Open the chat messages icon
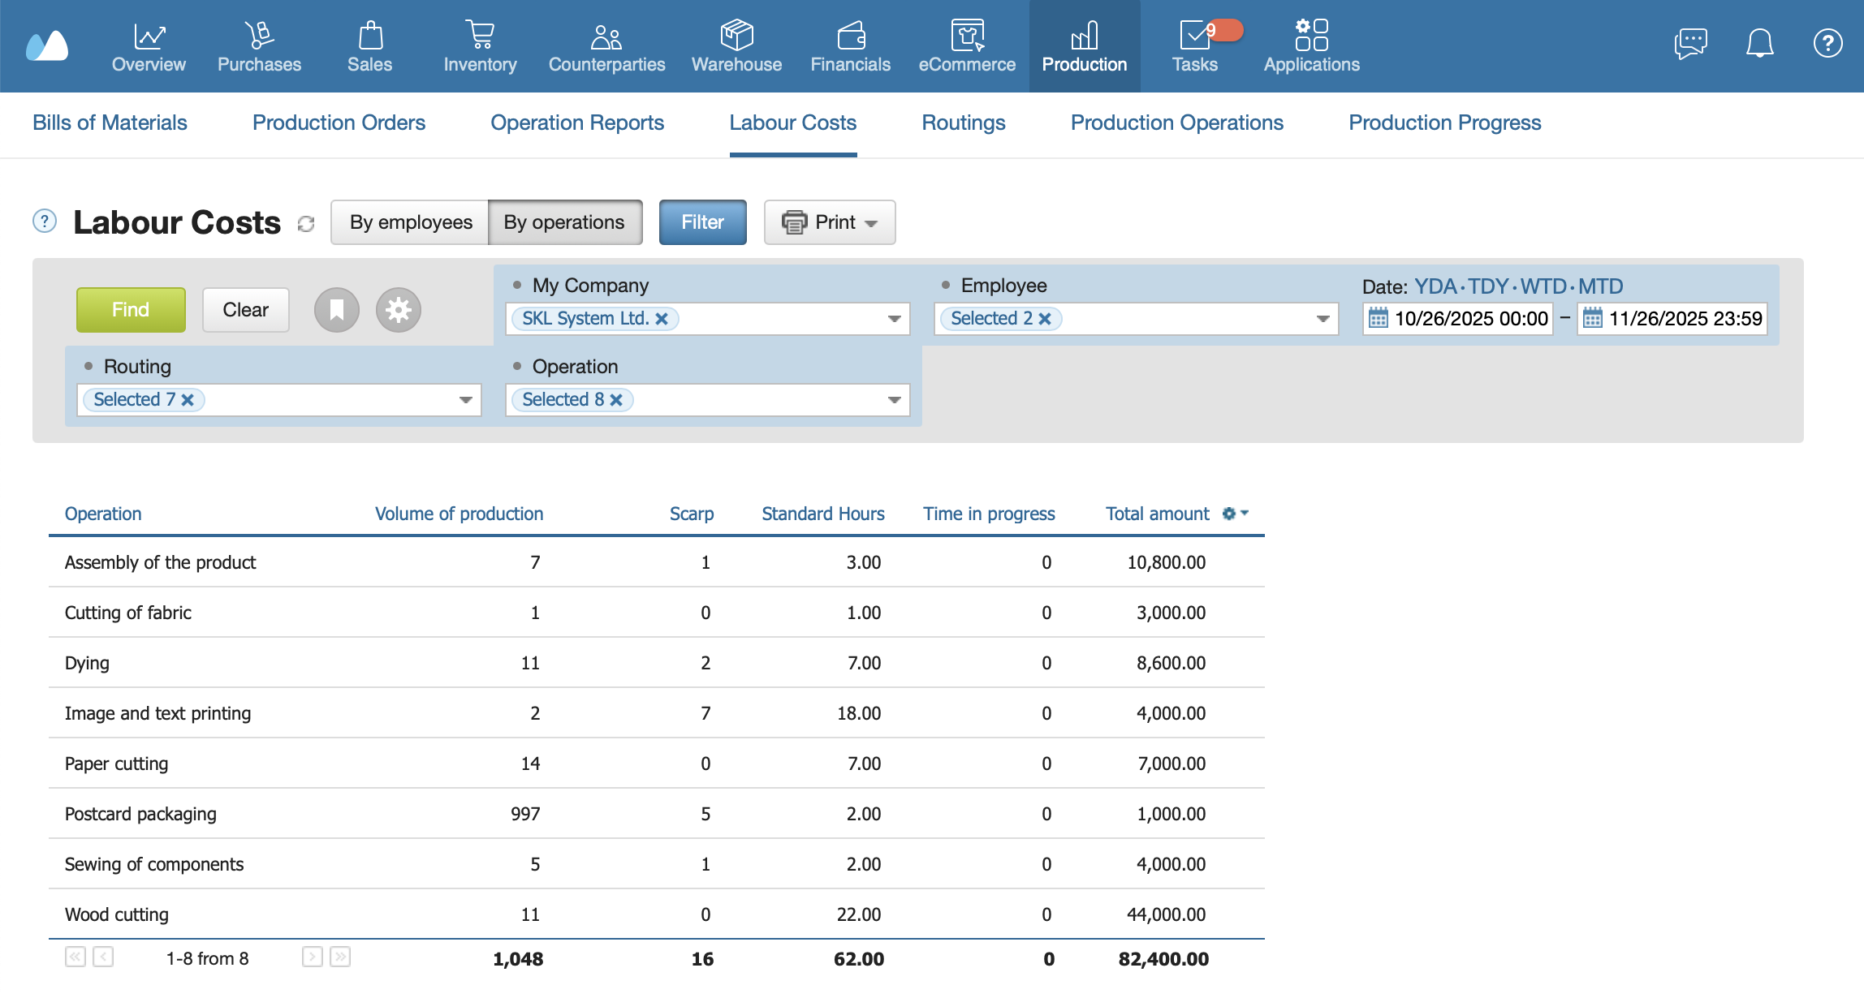 coord(1691,43)
